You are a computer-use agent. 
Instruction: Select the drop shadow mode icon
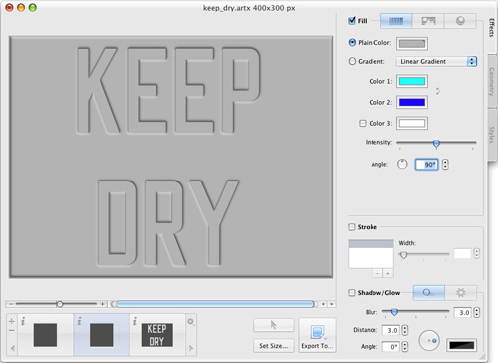(428, 293)
